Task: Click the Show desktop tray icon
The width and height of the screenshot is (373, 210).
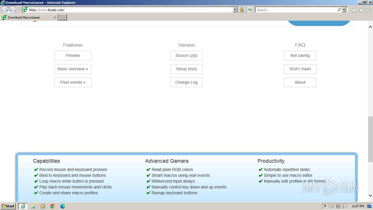Action: (370, 206)
